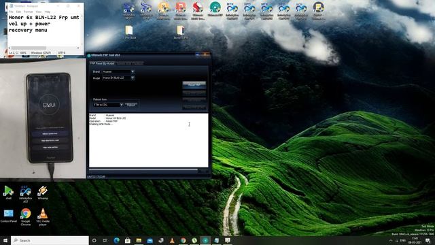The width and height of the screenshot is (435, 245).
Task: Click the taskbar Search box
Action: pos(50,240)
